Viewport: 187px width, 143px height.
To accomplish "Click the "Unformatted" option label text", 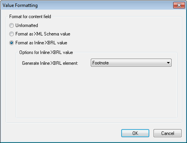I will (27, 25).
